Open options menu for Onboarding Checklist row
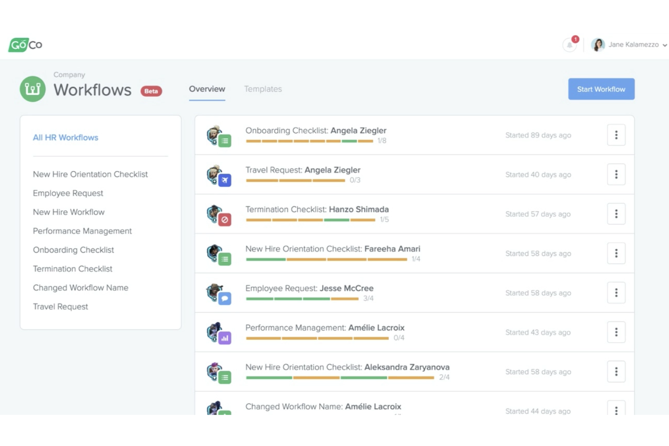This screenshot has width=669, height=446. click(616, 135)
